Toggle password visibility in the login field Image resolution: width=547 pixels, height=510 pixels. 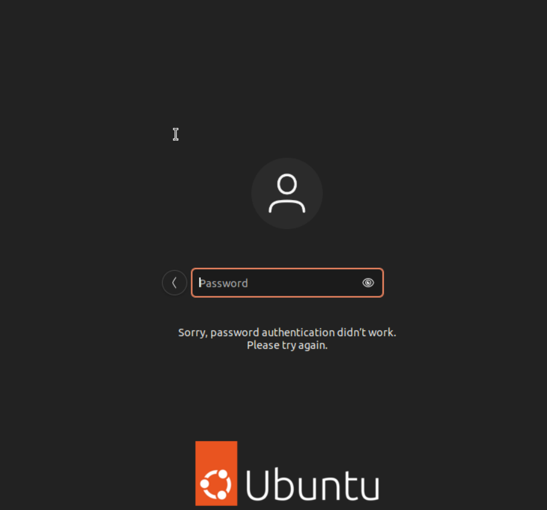(x=368, y=283)
